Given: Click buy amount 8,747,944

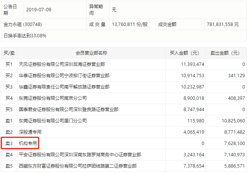Looking at the screenshot, I should (x=194, y=110).
